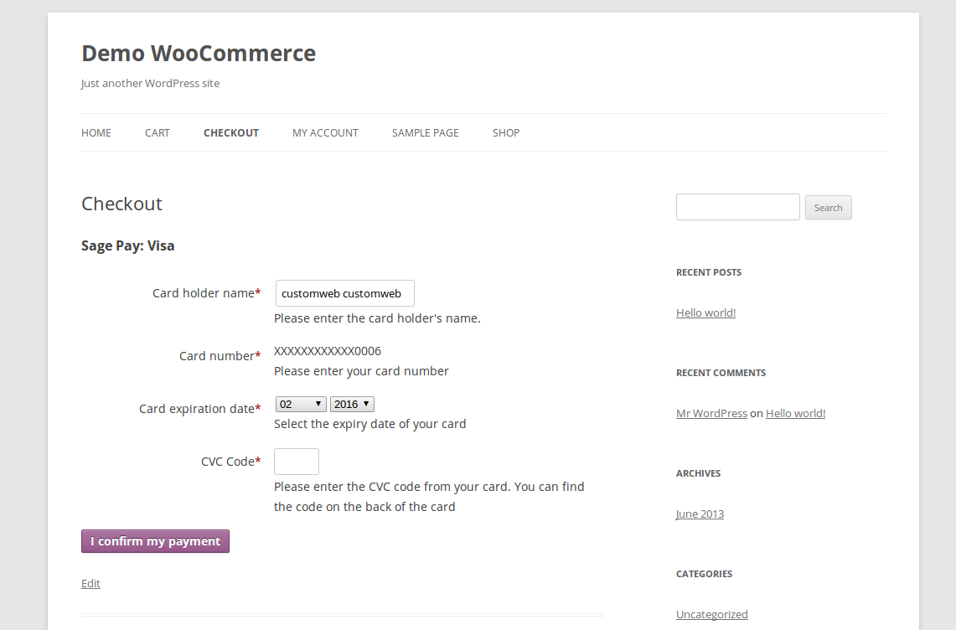Screen dimensions: 956x630
Task: Open Hello world! under Recent Comments
Action: tap(795, 413)
